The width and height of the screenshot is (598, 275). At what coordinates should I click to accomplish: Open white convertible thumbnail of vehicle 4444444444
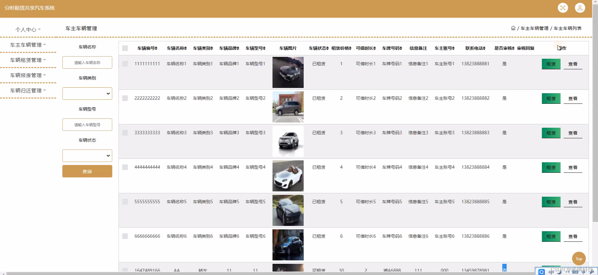click(288, 176)
